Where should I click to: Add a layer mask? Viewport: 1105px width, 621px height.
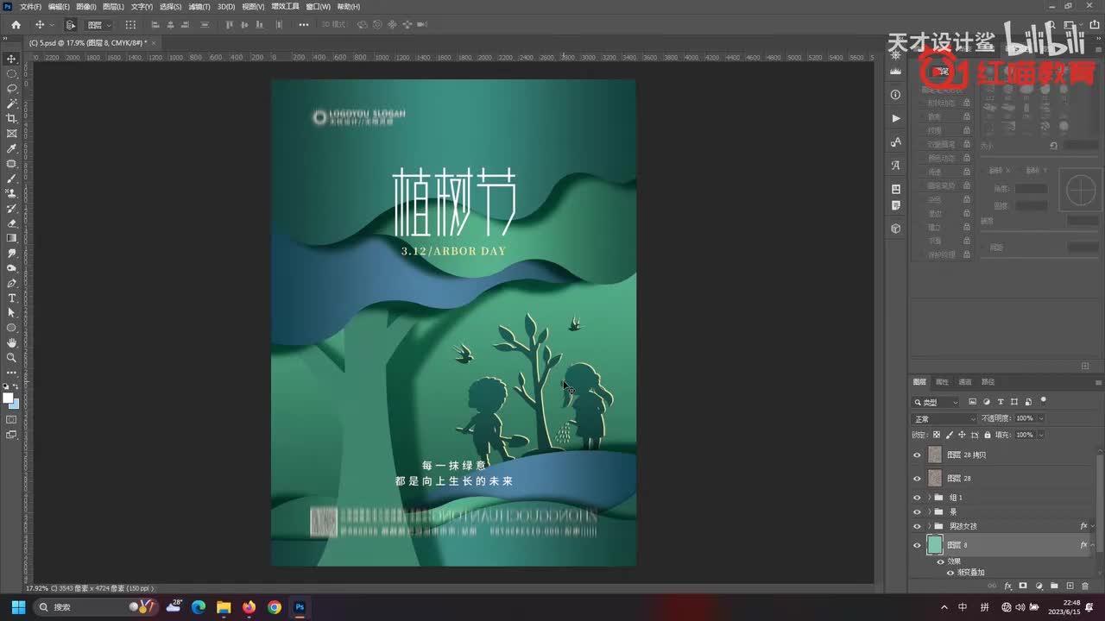coord(1023,586)
